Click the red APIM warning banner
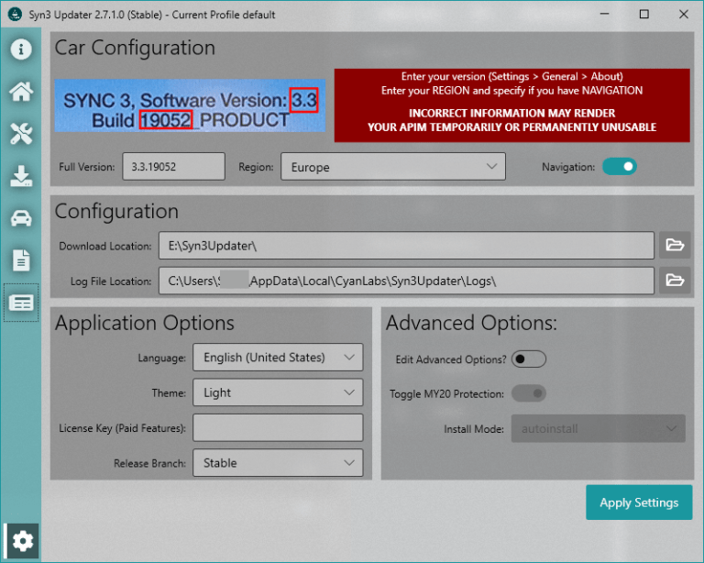Image resolution: width=704 pixels, height=563 pixels. pyautogui.click(x=511, y=105)
